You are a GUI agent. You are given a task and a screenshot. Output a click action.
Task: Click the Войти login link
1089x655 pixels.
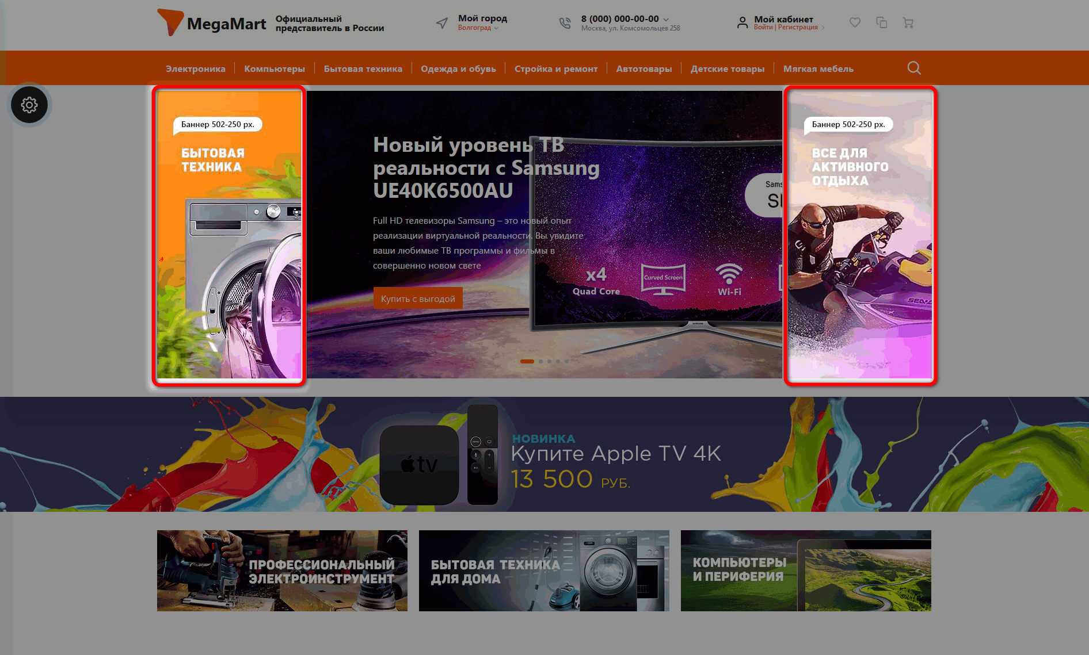tap(763, 27)
